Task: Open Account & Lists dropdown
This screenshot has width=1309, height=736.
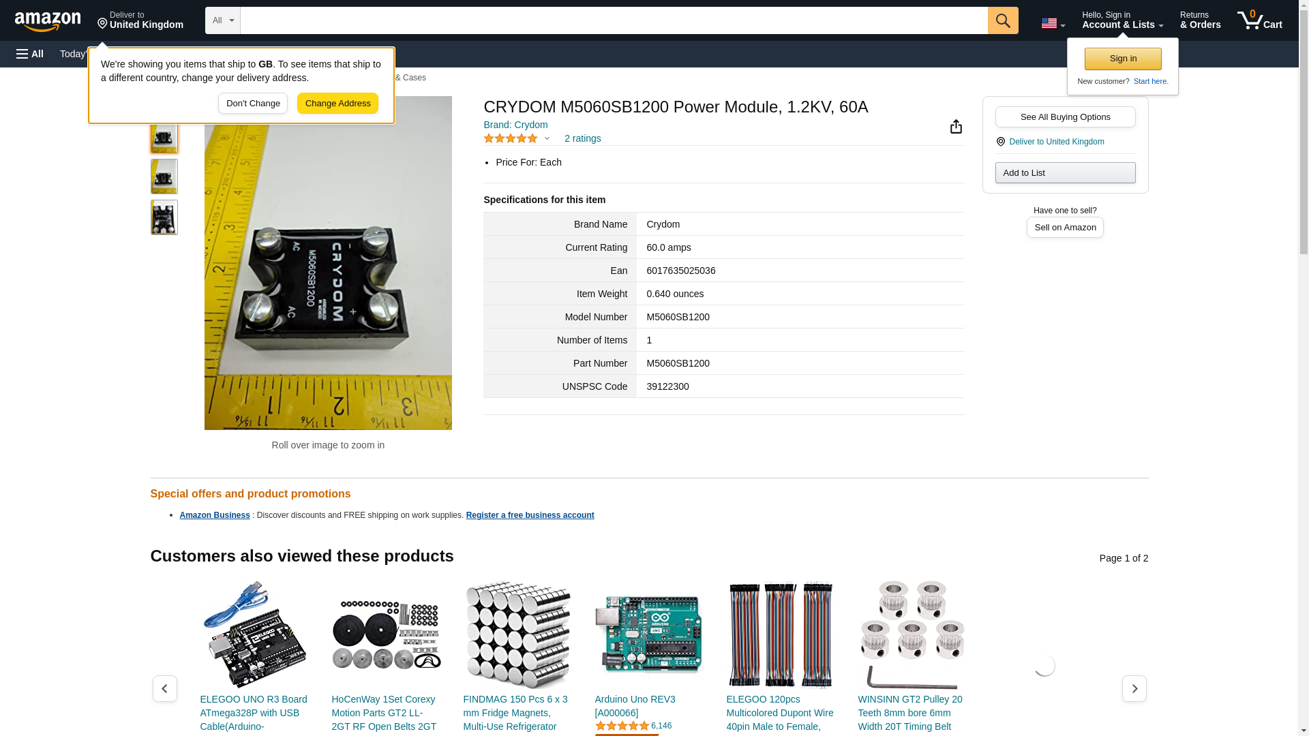Action: pos(1122,20)
